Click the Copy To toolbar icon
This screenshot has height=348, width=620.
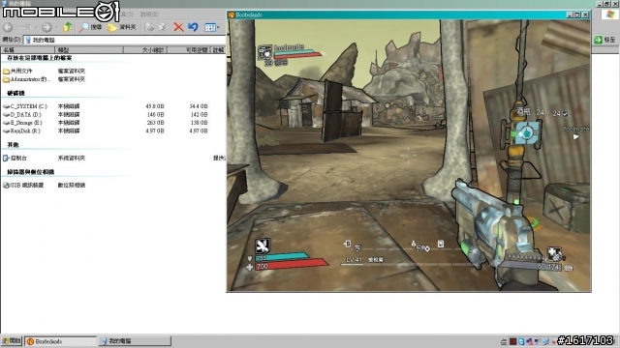point(164,27)
